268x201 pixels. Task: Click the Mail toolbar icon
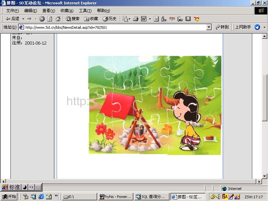[x=126, y=19]
